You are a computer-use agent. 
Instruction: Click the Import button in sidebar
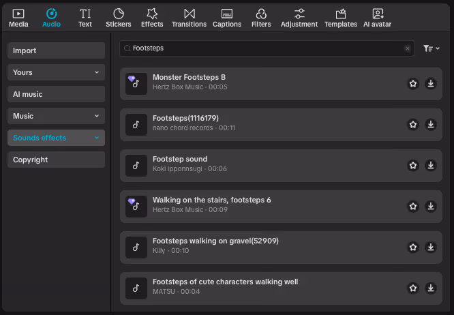56,50
